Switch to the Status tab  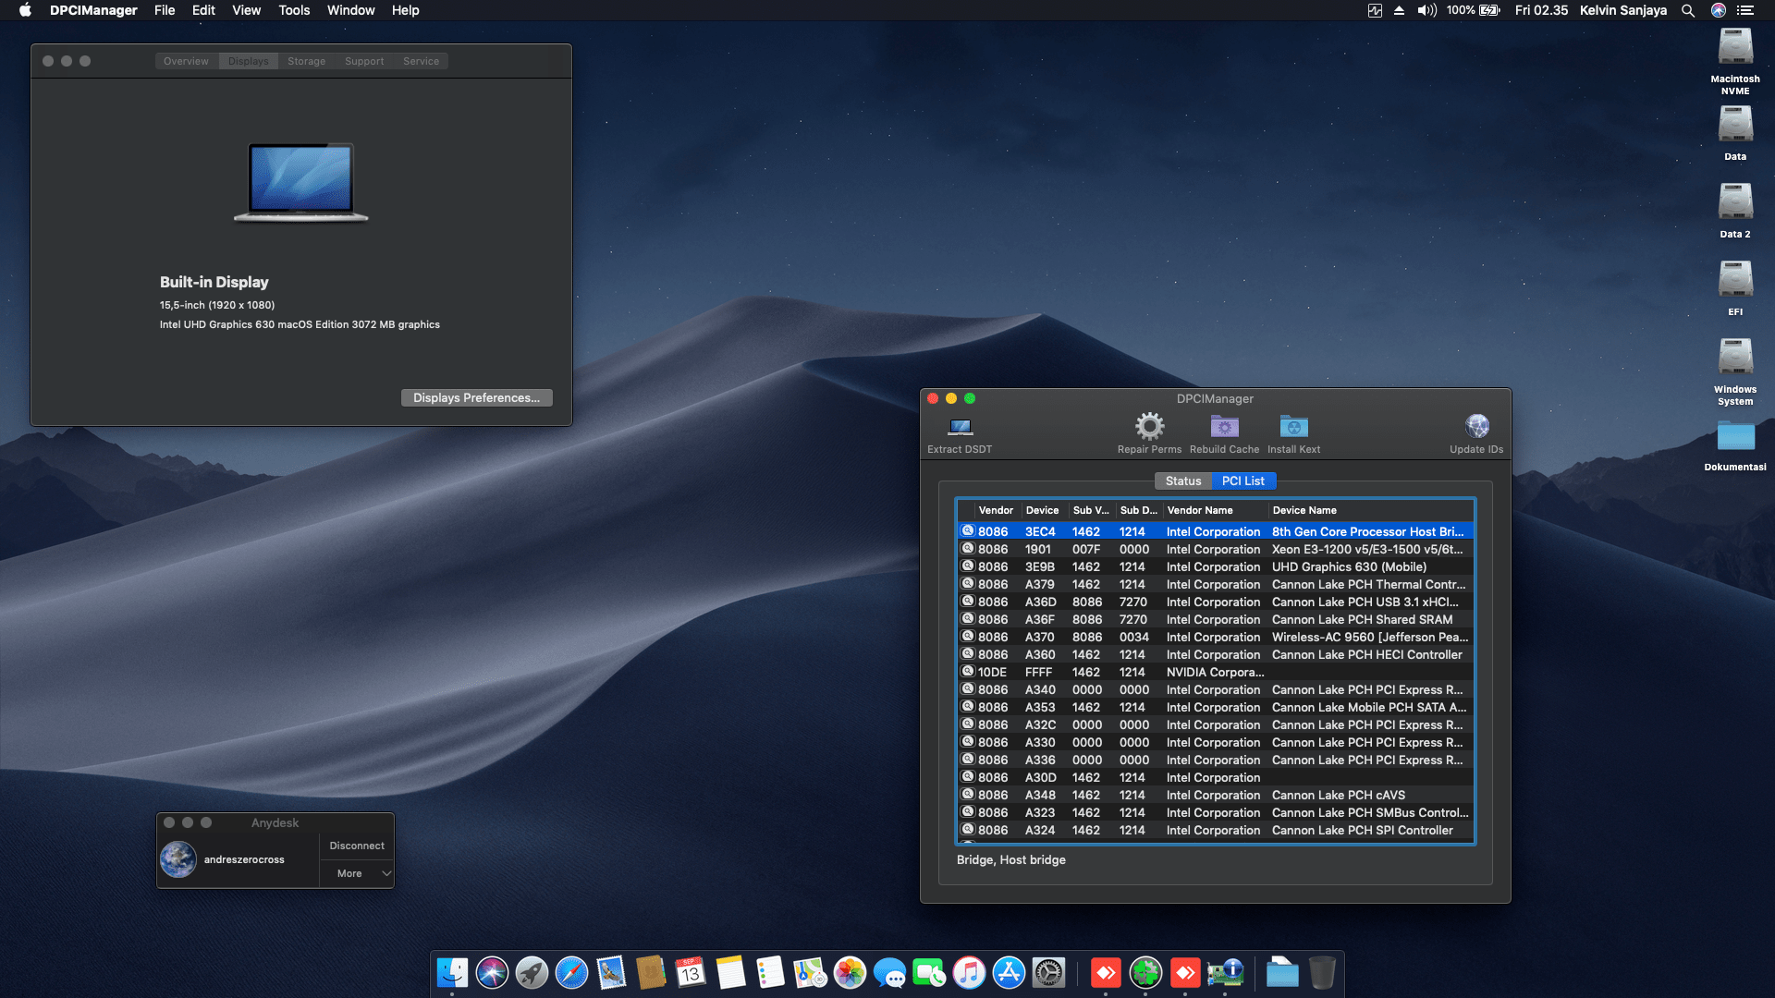1182,481
